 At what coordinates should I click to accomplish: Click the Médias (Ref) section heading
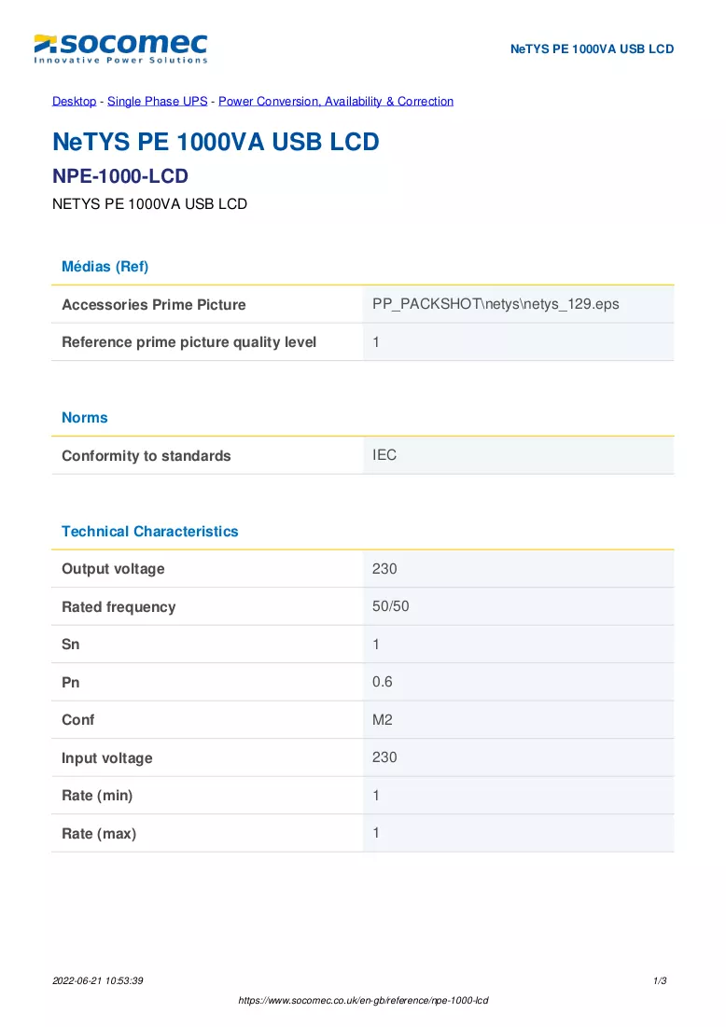click(105, 267)
